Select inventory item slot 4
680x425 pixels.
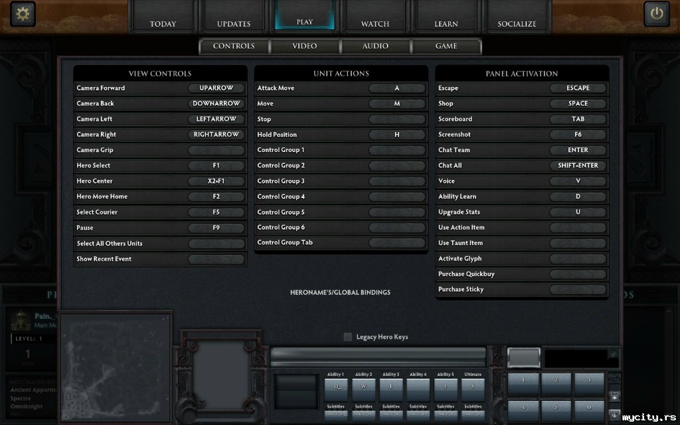523,410
